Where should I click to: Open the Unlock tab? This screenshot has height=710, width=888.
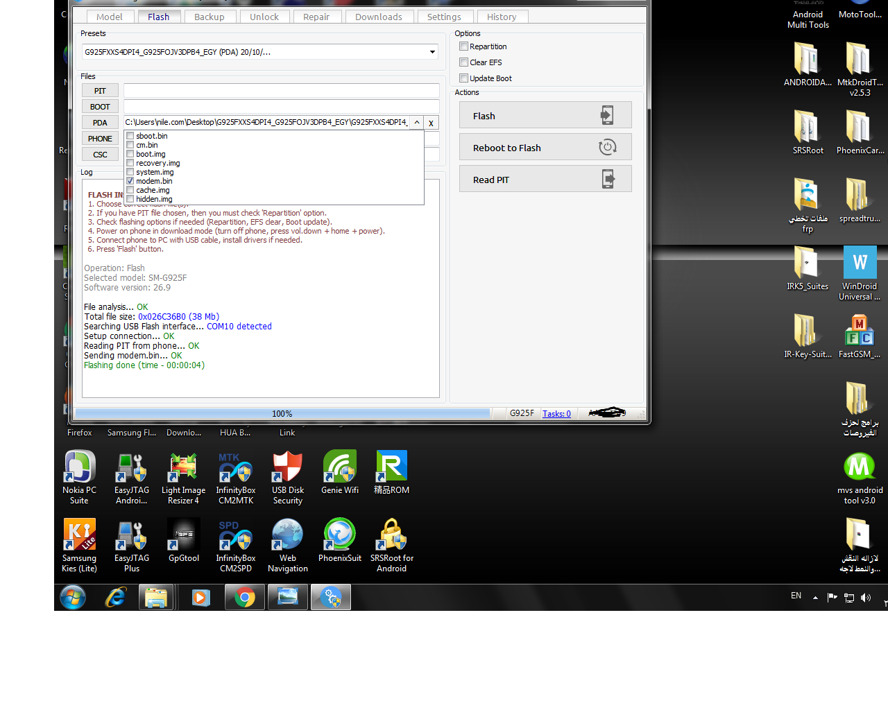click(264, 17)
